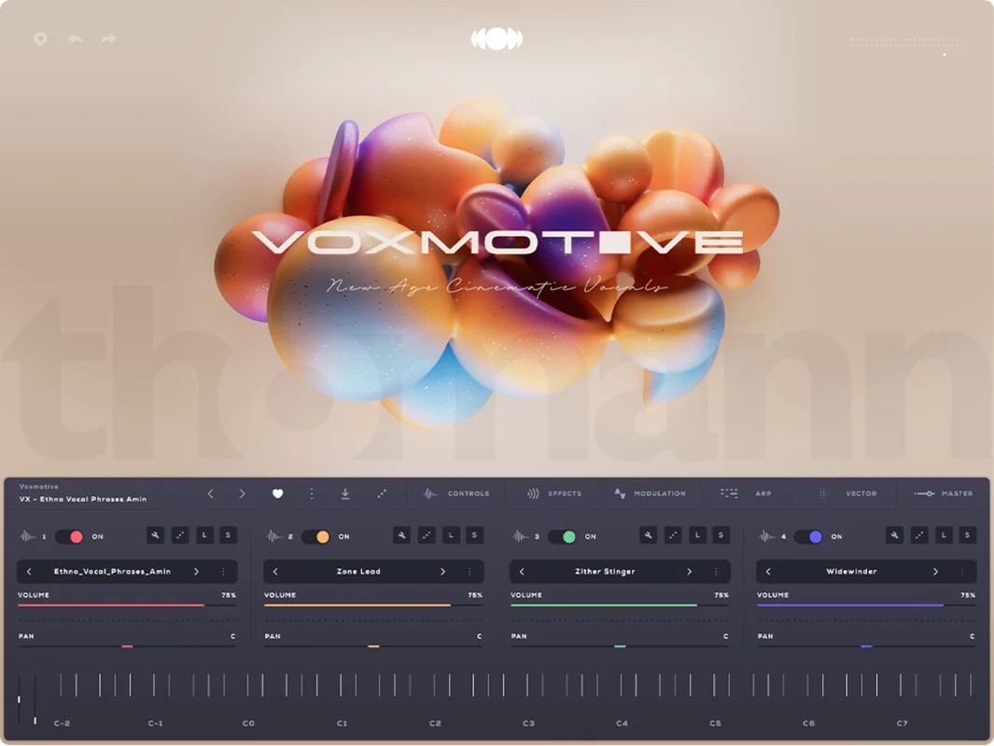Go to next sound after Zone Lead
994x746 pixels.
pos(442,572)
